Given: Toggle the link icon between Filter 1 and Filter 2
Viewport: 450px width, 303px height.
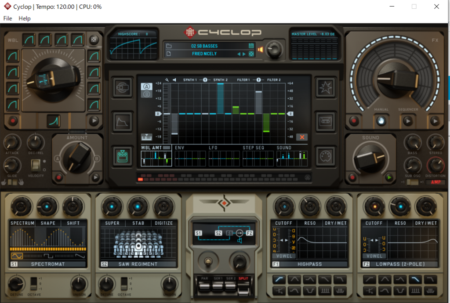Looking at the screenshot, I should [258, 79].
